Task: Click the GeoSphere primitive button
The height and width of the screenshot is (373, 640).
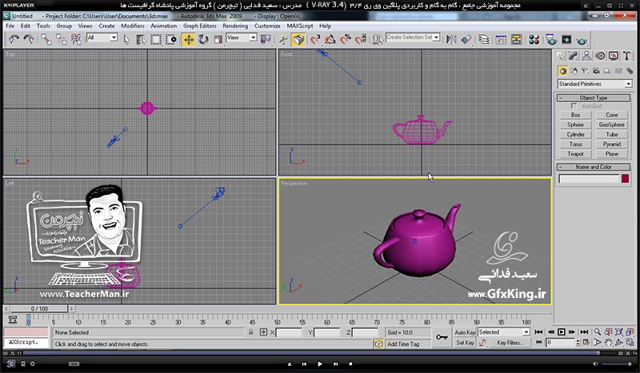Action: 611,125
